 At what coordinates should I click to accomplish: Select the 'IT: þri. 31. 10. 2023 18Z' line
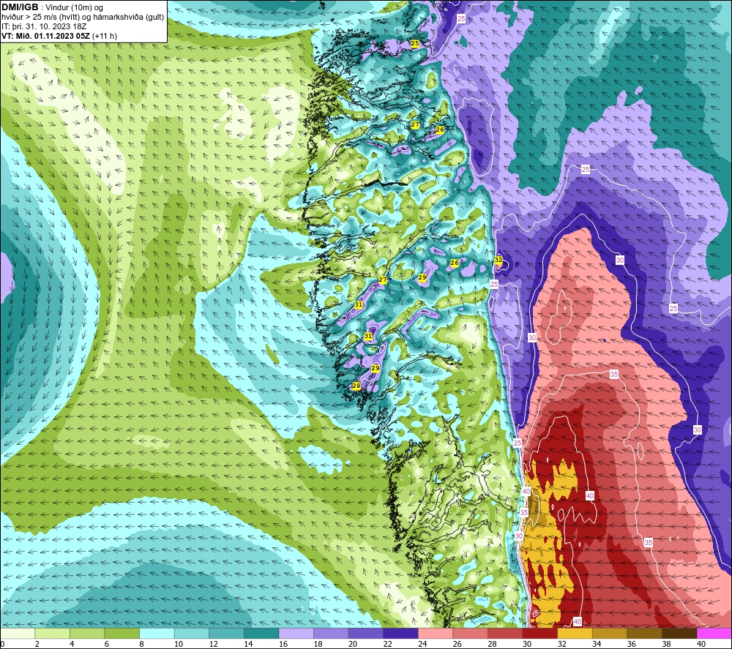44,26
